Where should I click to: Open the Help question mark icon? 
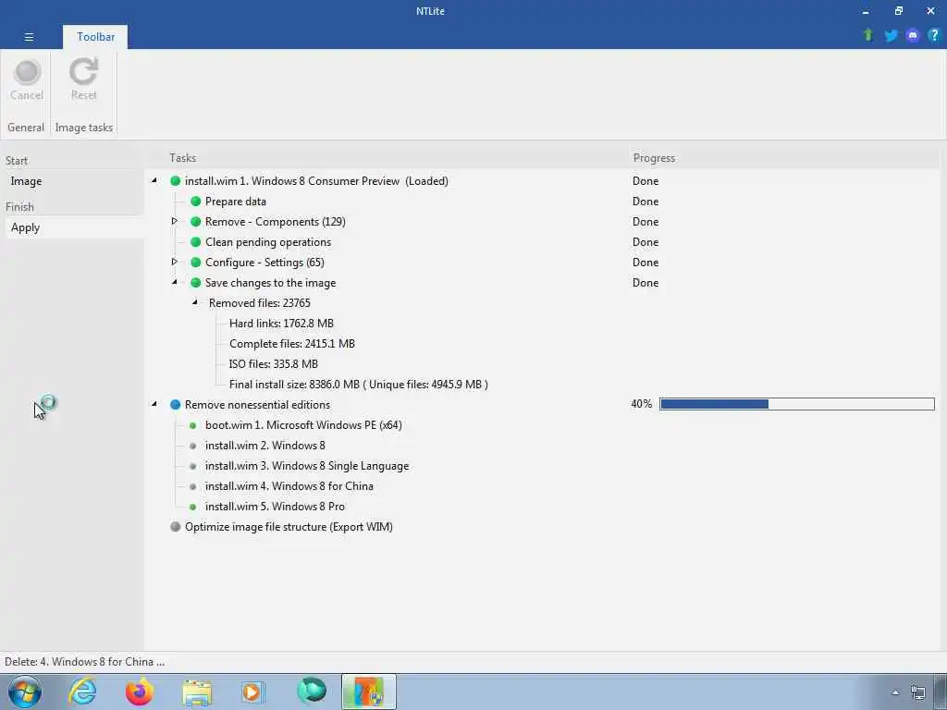tap(934, 35)
